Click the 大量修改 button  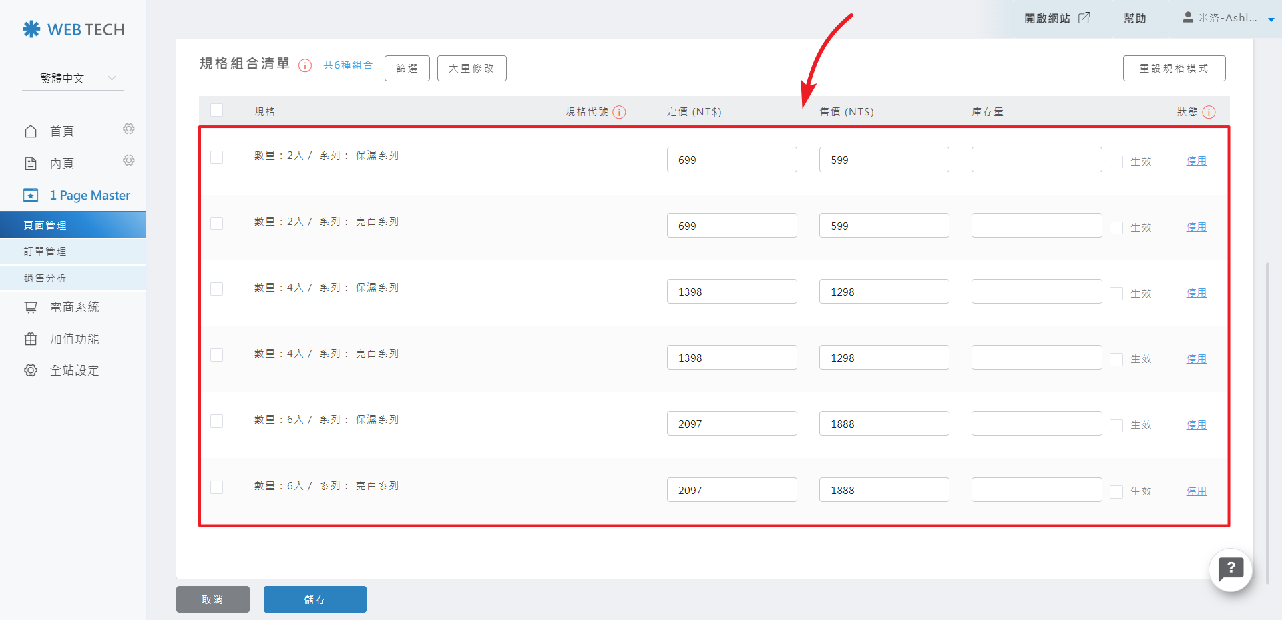(x=471, y=68)
